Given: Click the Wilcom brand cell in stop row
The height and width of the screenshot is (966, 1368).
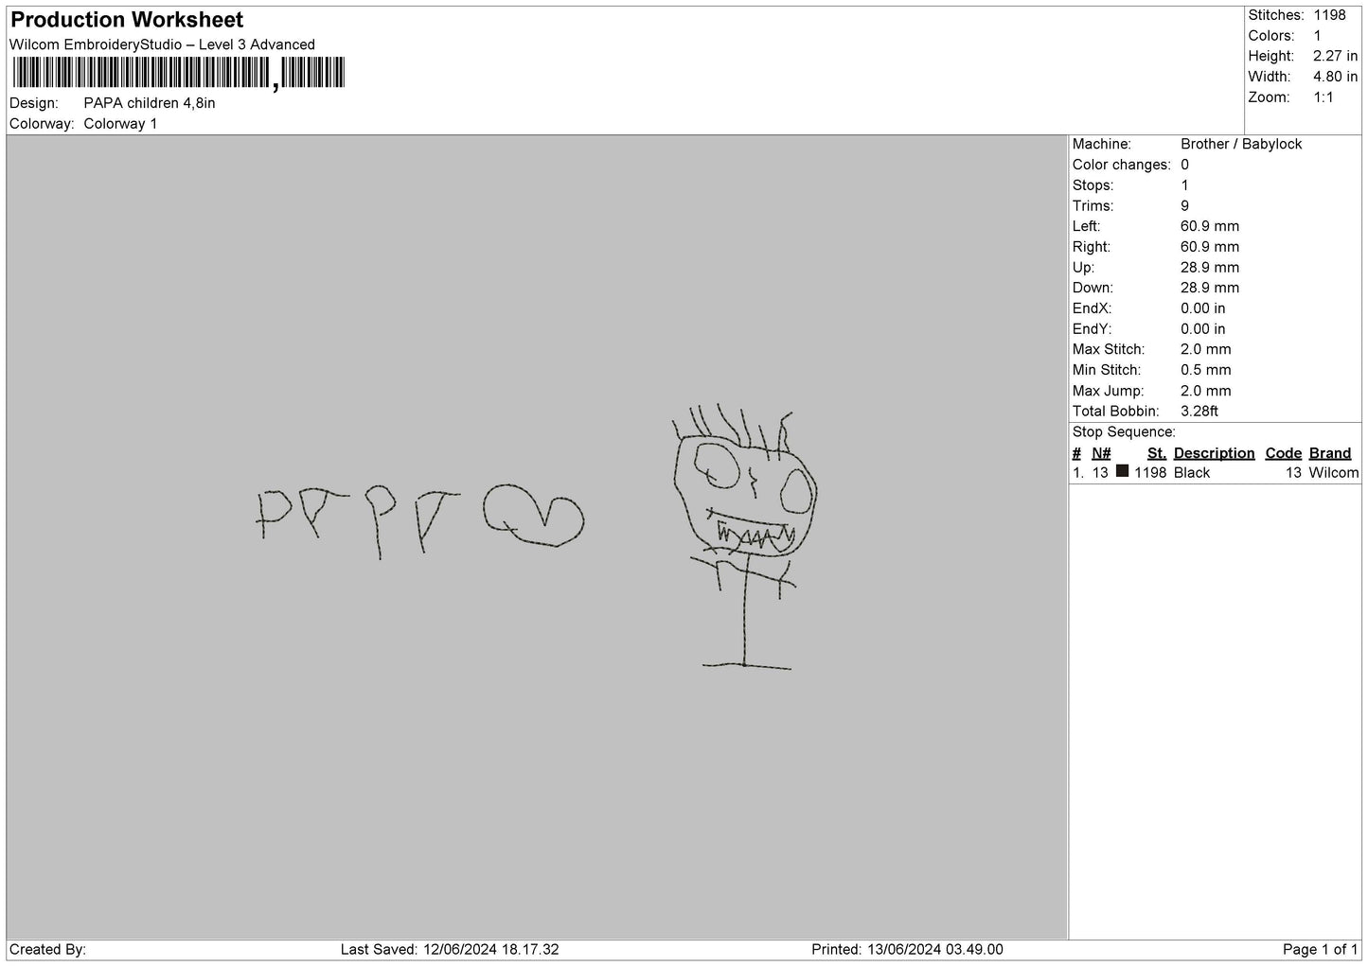Looking at the screenshot, I should (x=1333, y=473).
